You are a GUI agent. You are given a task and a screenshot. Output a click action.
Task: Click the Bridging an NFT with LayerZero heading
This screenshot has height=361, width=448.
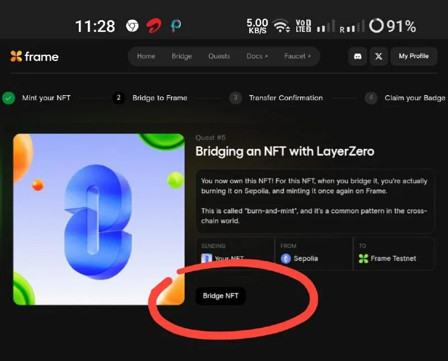(285, 151)
